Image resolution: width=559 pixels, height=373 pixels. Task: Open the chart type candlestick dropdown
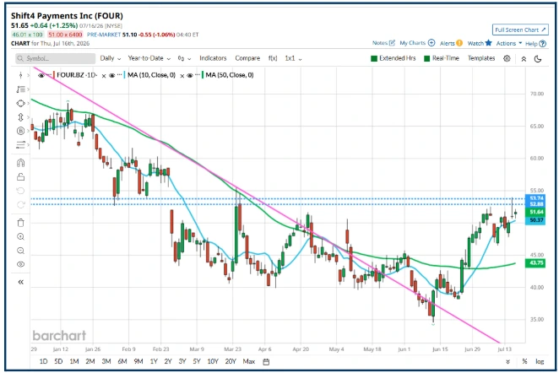184,58
